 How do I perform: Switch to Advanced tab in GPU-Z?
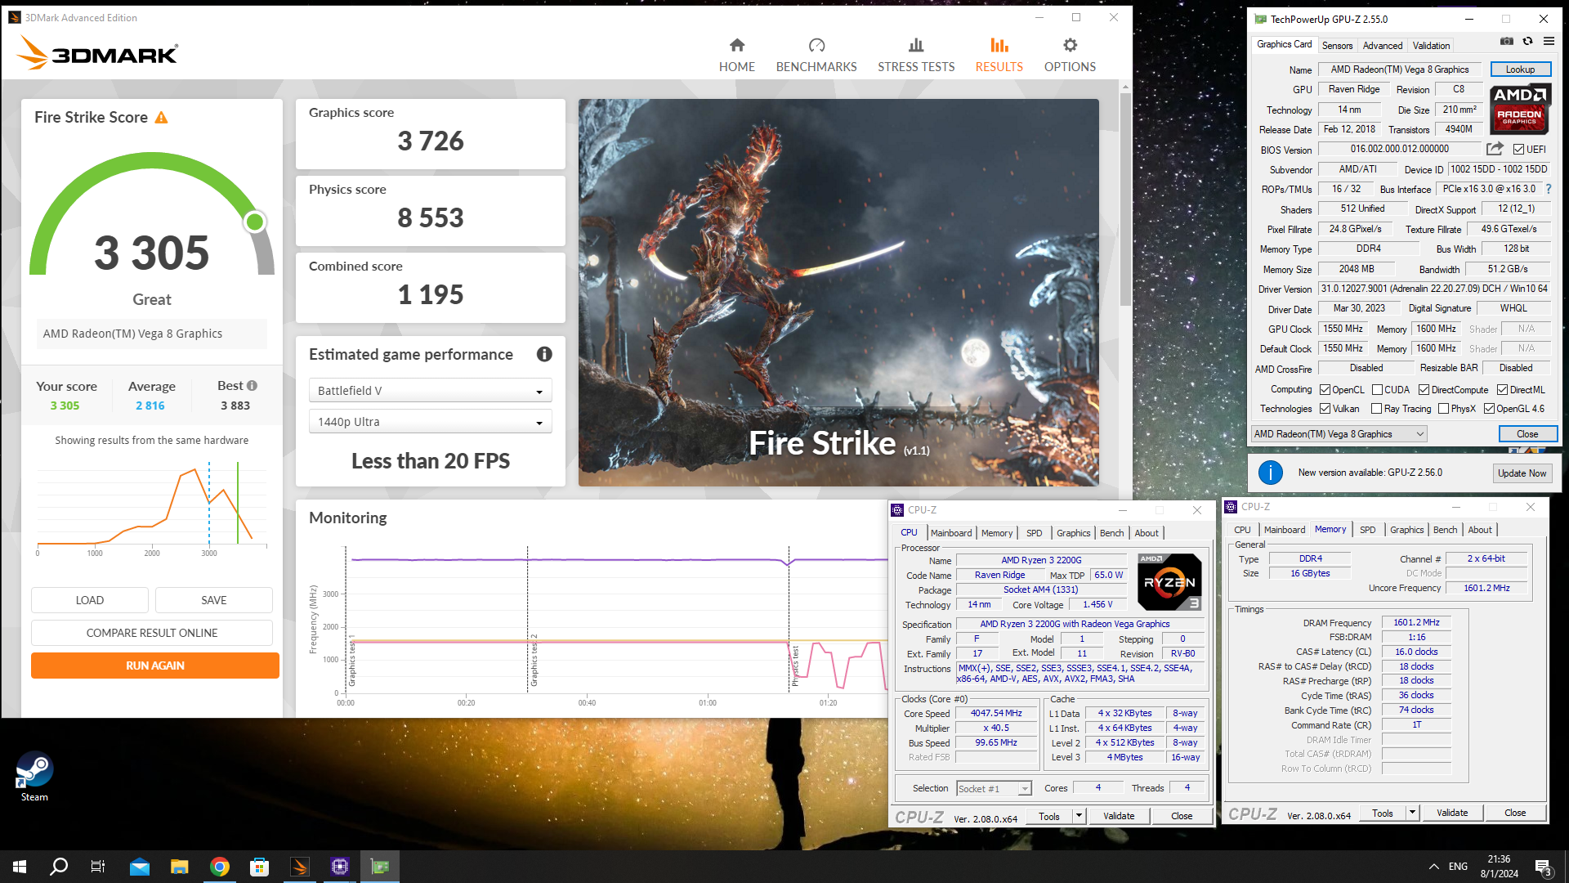[1382, 46]
